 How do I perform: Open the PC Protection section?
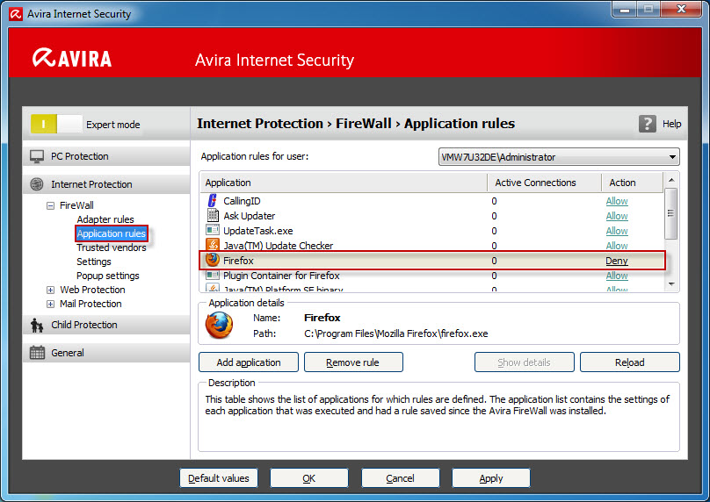pyautogui.click(x=106, y=156)
